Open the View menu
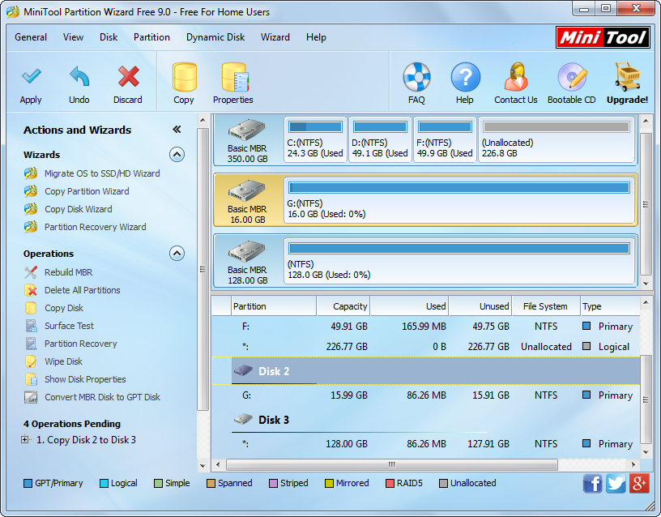This screenshot has width=661, height=517. click(74, 37)
